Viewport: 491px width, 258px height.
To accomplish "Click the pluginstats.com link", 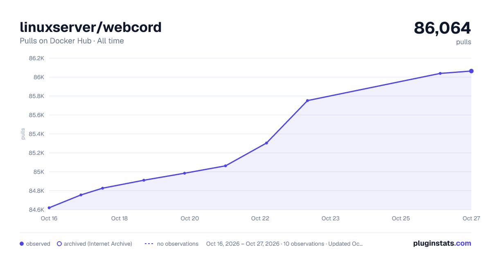I will 442,243.
